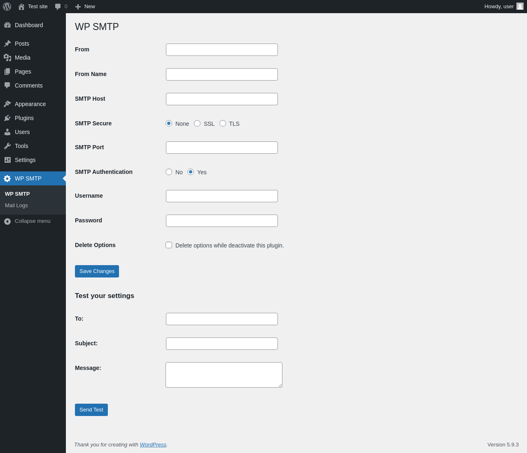Open Appearance menu item
Image resolution: width=527 pixels, height=453 pixels.
(x=33, y=104)
